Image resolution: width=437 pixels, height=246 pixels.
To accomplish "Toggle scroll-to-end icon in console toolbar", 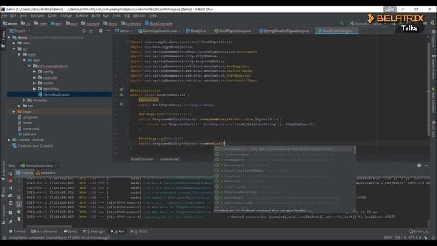I will pos(18,204).
